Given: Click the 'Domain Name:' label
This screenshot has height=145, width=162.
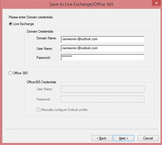Looking at the screenshot, I should (x=47, y=38).
